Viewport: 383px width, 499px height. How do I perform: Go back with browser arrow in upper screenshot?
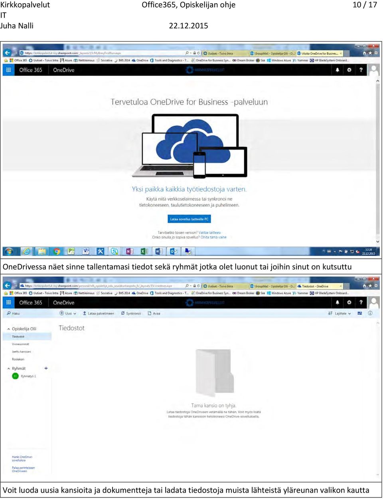pos(8,53)
